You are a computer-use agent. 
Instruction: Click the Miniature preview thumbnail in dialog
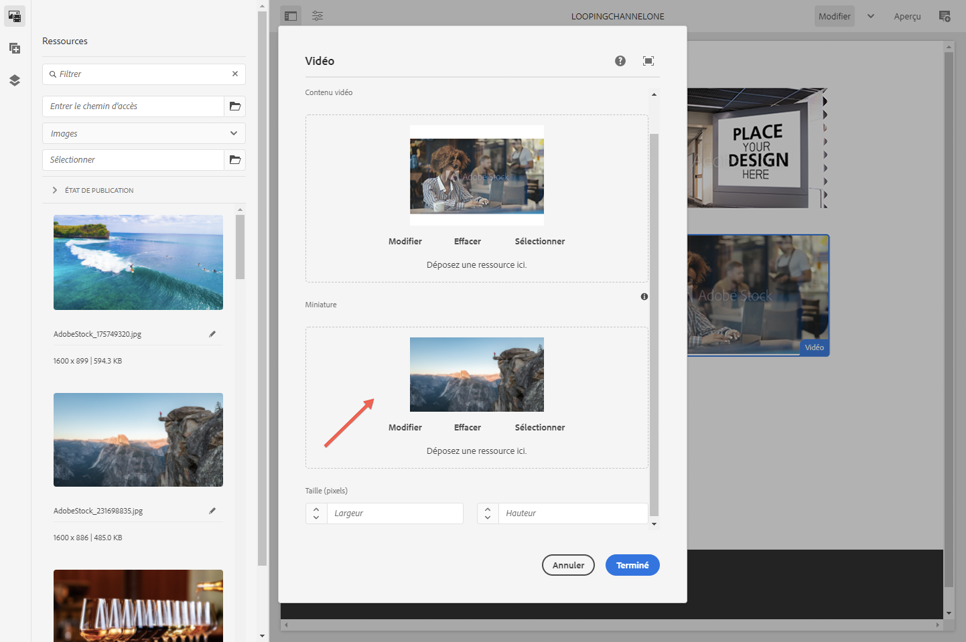tap(477, 374)
